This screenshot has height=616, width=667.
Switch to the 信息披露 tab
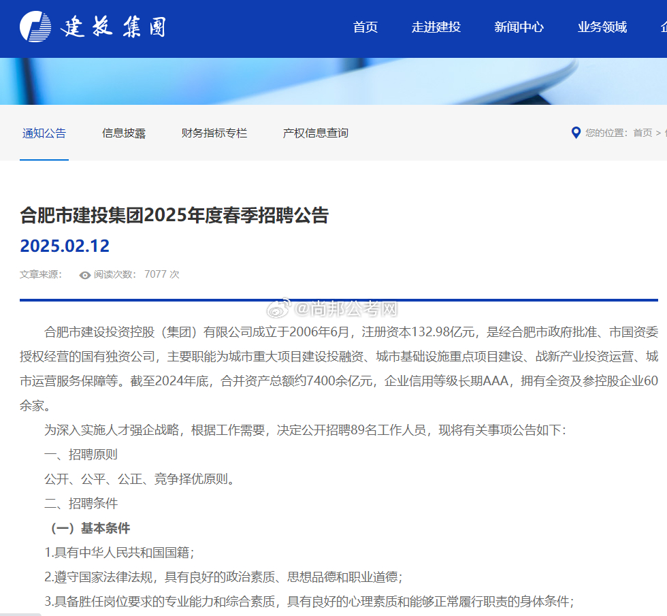point(124,133)
